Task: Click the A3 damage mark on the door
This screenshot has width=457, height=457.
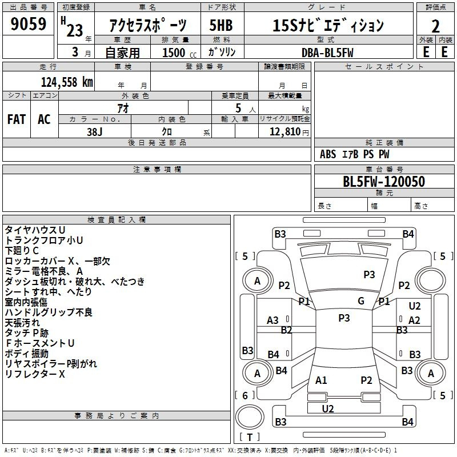Action: [x=273, y=320]
